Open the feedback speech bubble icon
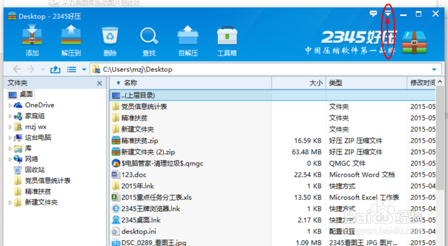This screenshot has width=448, height=246. click(x=373, y=13)
